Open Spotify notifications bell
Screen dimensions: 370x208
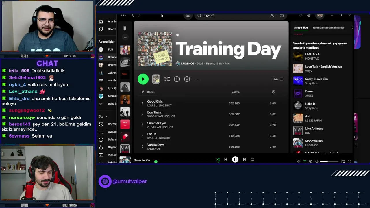301,15
